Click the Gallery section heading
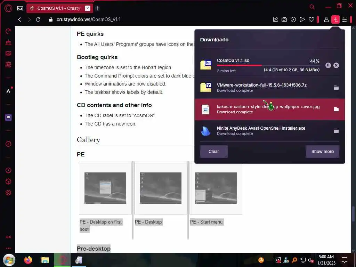This screenshot has width=356, height=267. tap(88, 140)
